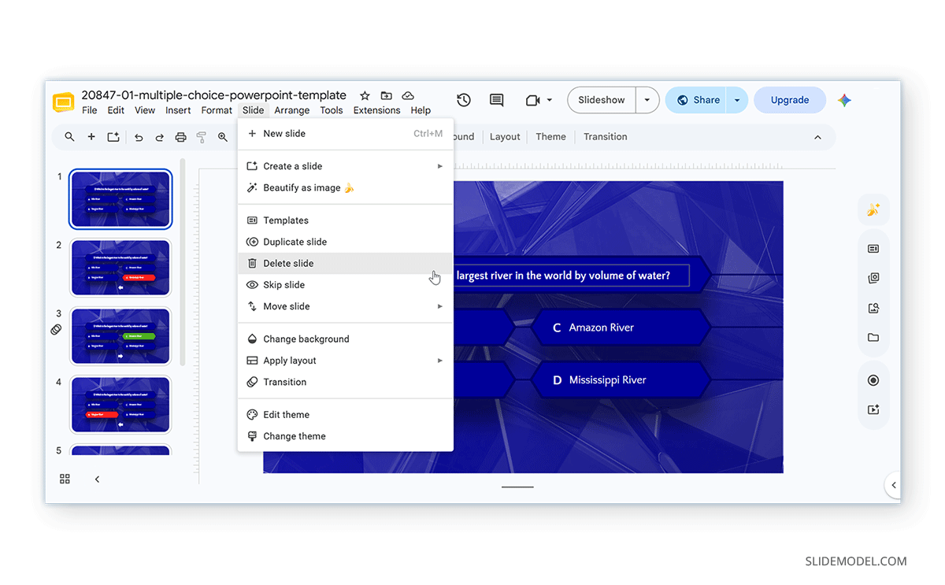945x585 pixels.
Task: Click the Share button
Action: [x=697, y=100]
